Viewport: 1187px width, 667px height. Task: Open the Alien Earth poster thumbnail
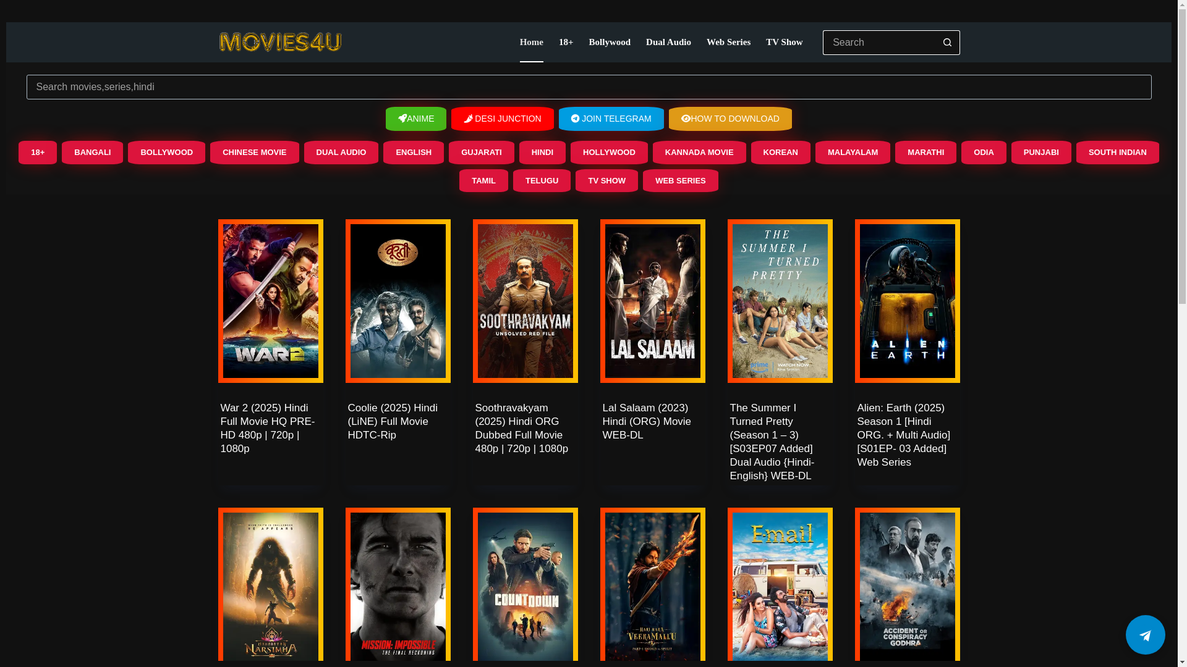click(x=908, y=301)
